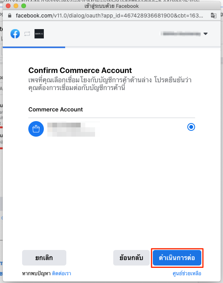Click the blurred commerce account name
This screenshot has width=223, height=283.
point(71,129)
